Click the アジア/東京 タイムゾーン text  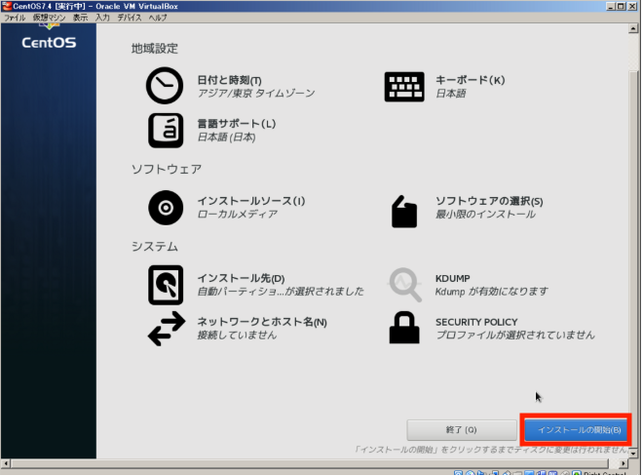pos(256,94)
